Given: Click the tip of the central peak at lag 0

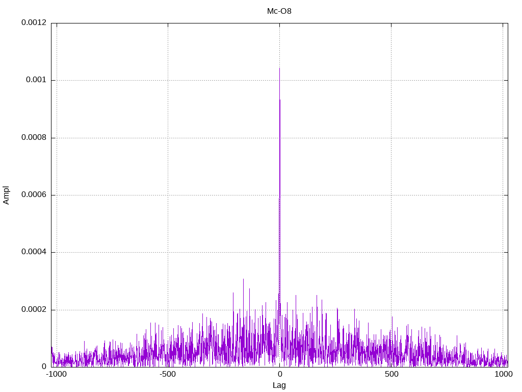Looking at the screenshot, I should [x=279, y=69].
